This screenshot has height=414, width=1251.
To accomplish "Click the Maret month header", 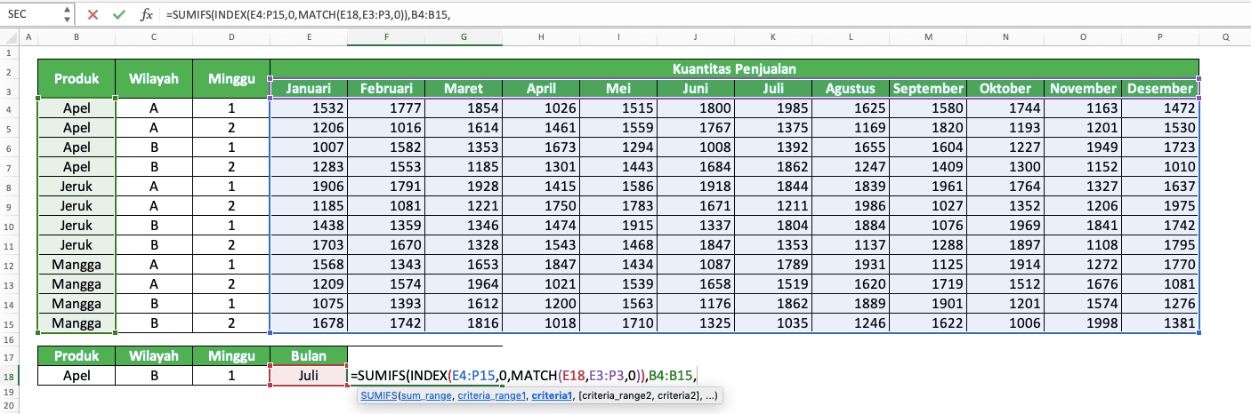I will 464,88.
